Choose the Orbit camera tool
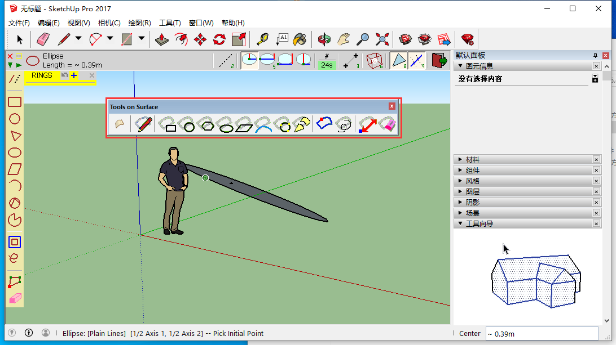The height and width of the screenshot is (345, 616). pyautogui.click(x=324, y=39)
